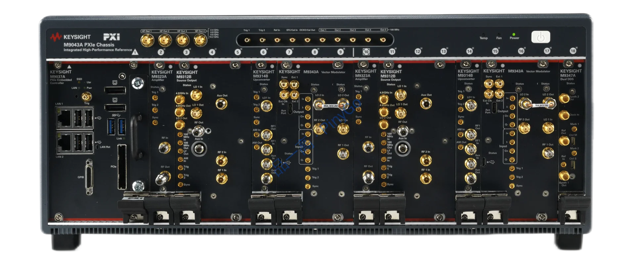The height and width of the screenshot is (272, 633).
Task: Click the Ctrl S port
Action: 572,165
